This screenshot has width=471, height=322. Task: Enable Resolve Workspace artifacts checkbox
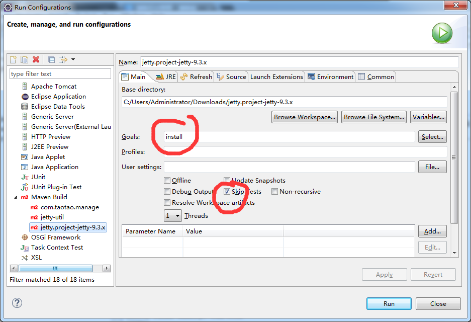pyautogui.click(x=167, y=203)
